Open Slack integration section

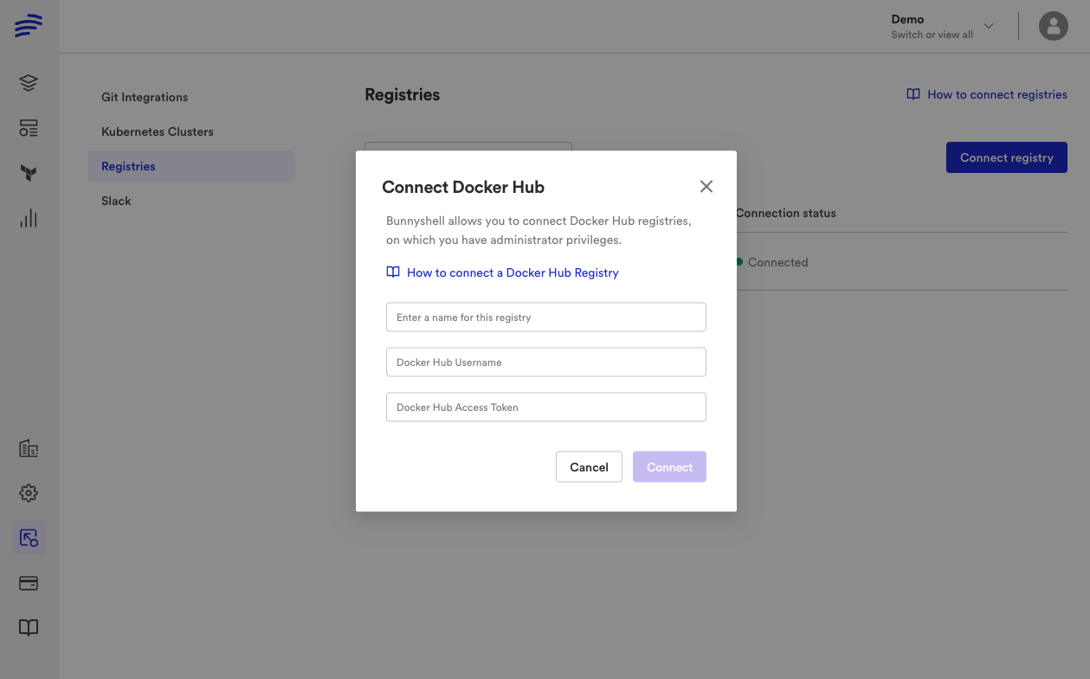pos(116,201)
